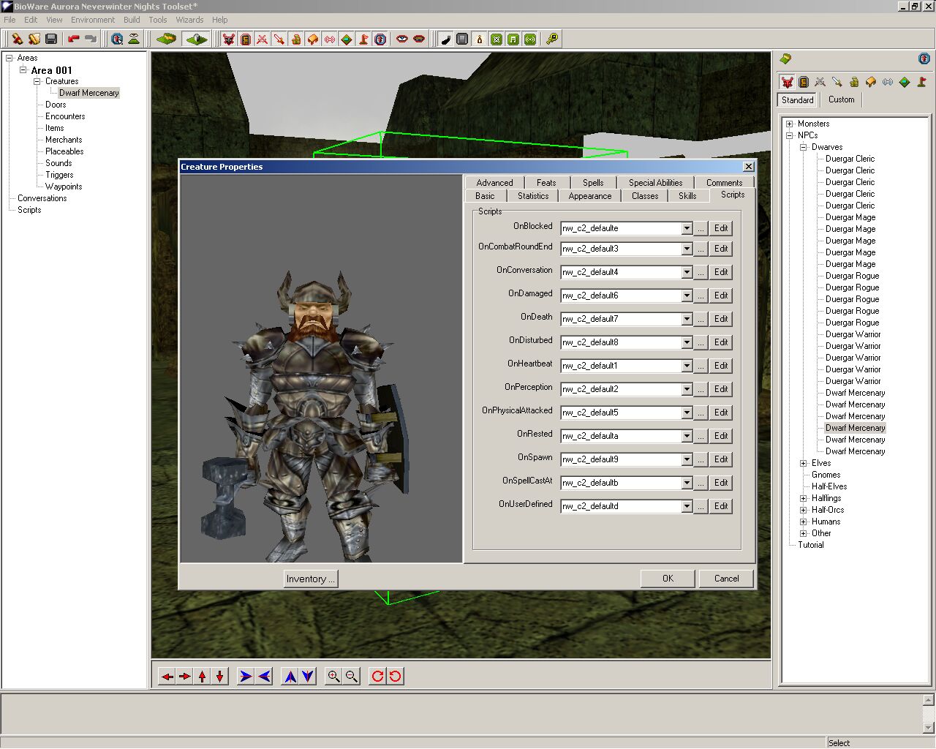Click the Save module icon in toolbar
Image resolution: width=936 pixels, height=749 pixels.
tap(51, 39)
